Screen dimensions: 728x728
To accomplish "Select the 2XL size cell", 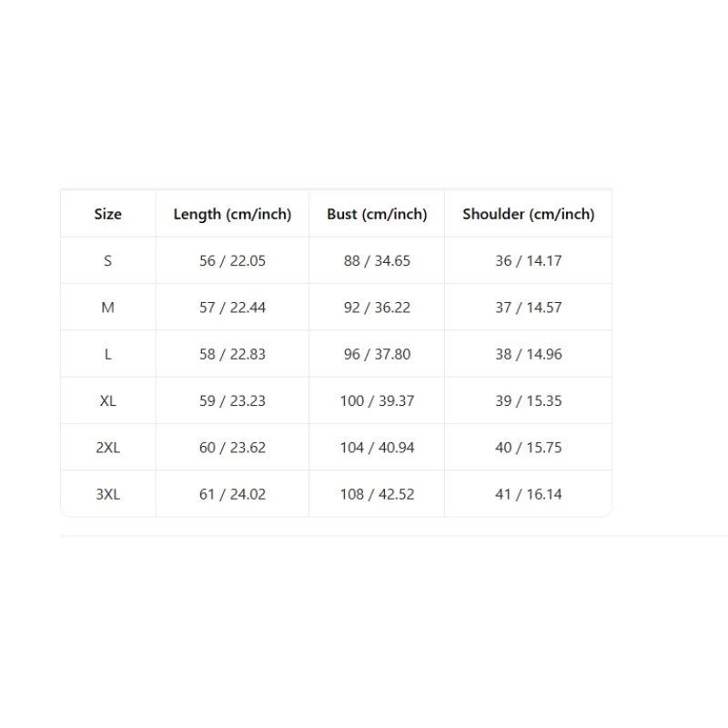I will (107, 448).
